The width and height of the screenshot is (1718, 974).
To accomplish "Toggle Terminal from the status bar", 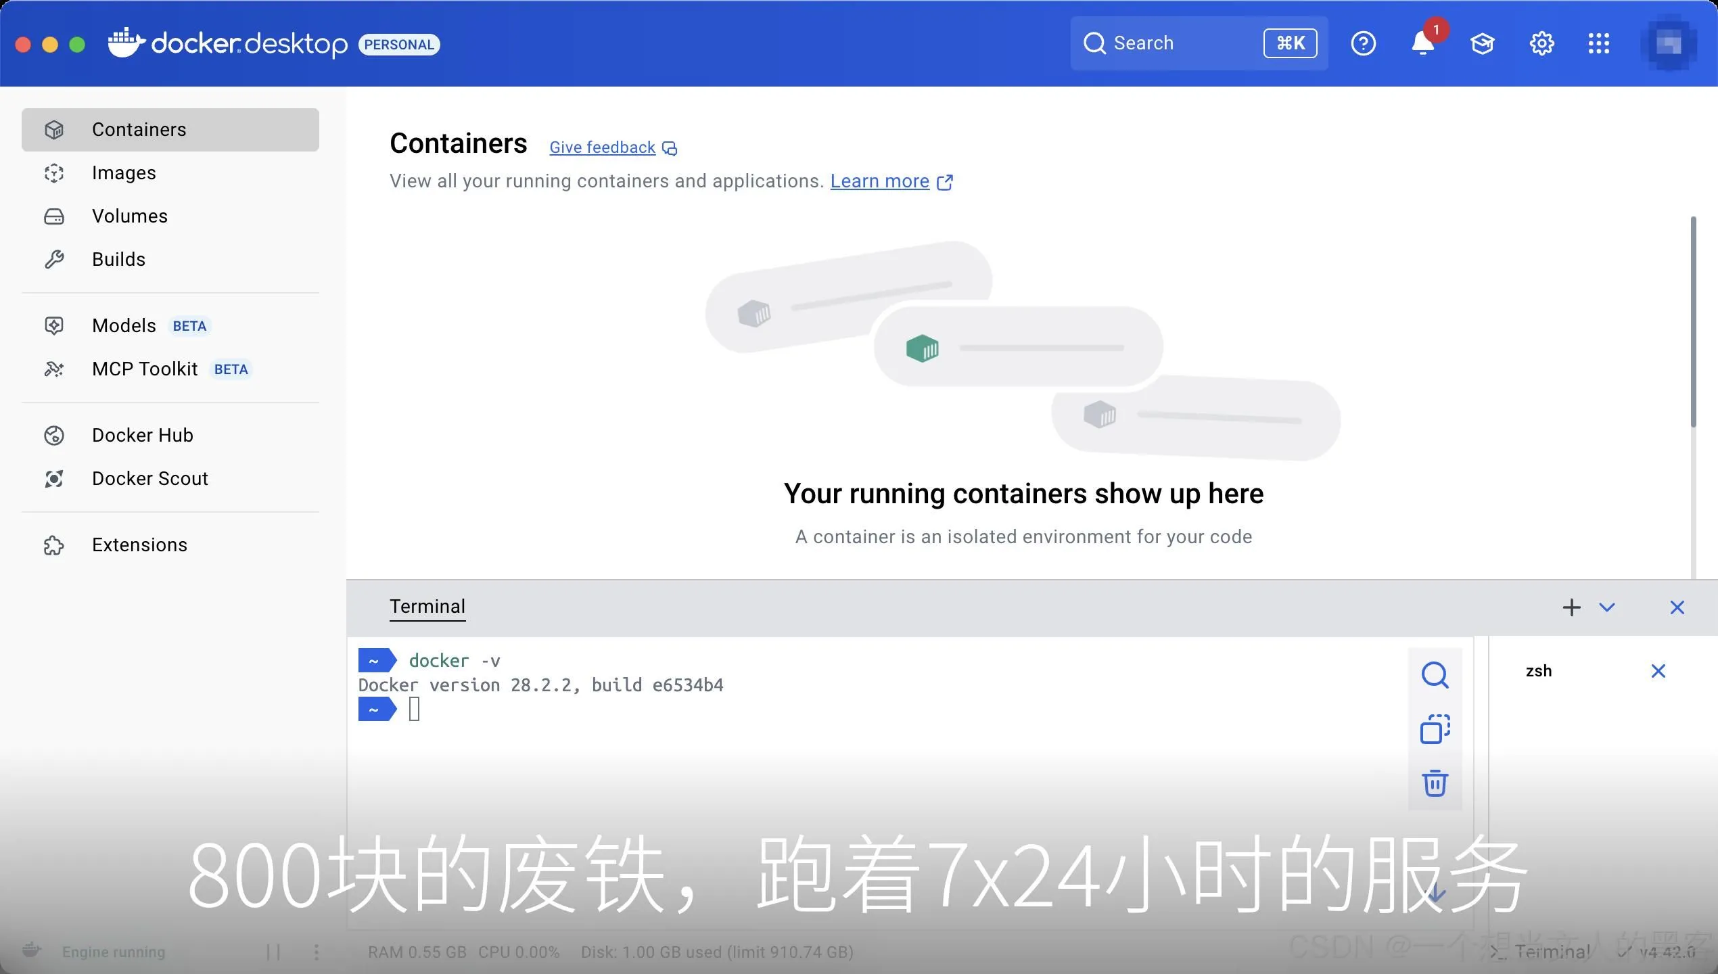I will pyautogui.click(x=1540, y=952).
